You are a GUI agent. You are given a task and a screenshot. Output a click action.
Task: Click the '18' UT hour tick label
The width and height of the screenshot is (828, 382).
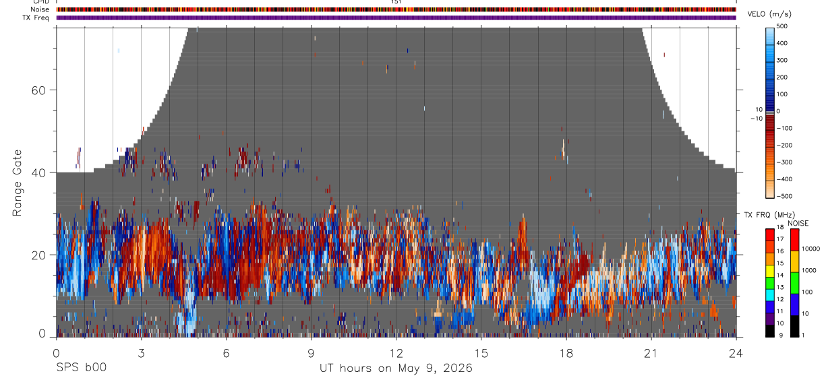tap(566, 352)
